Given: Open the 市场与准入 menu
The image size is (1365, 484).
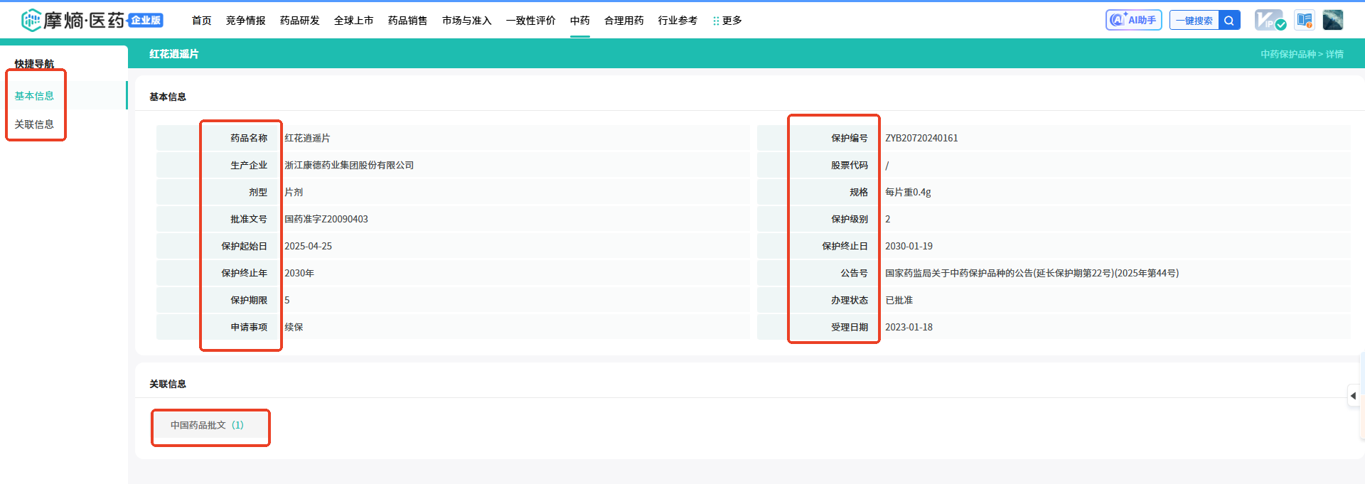Looking at the screenshot, I should (x=466, y=21).
